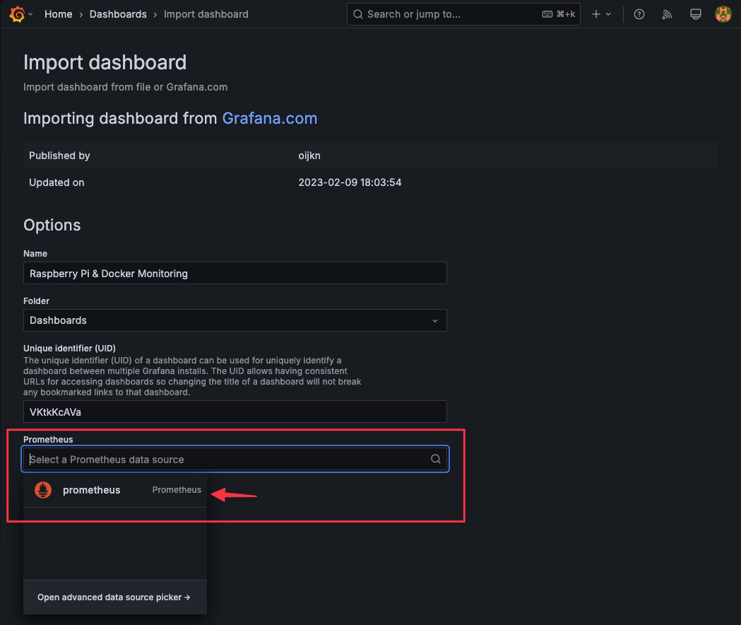Click the UID field containing VKtkKcAVa
The image size is (741, 625).
click(235, 412)
